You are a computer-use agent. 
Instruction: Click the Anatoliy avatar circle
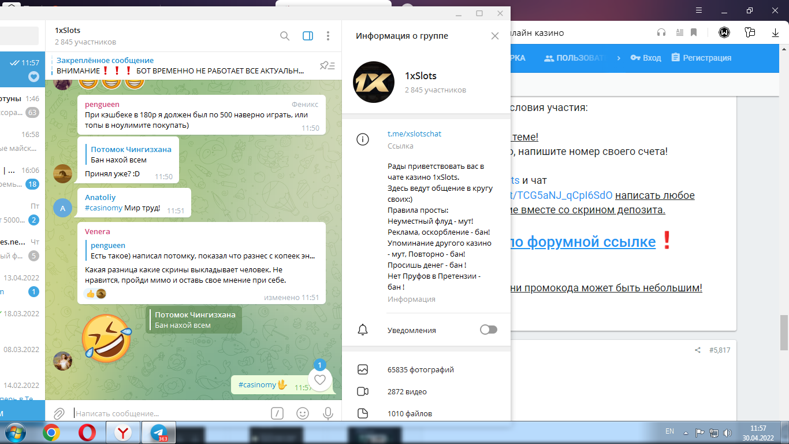tap(62, 208)
